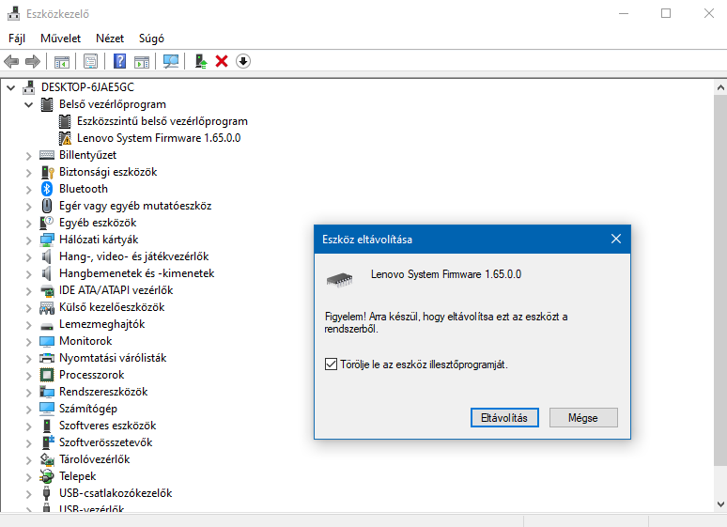Click the Egér vagy egyéb mutatóeszköz mouse icon
Image resolution: width=727 pixels, height=527 pixels.
tap(47, 206)
